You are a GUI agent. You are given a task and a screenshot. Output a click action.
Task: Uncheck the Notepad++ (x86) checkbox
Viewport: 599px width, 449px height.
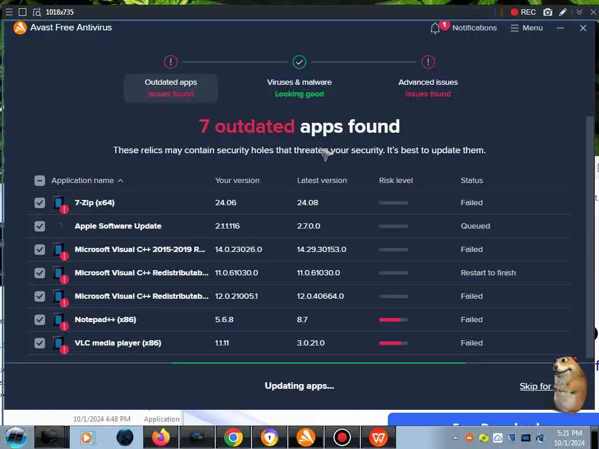point(40,320)
